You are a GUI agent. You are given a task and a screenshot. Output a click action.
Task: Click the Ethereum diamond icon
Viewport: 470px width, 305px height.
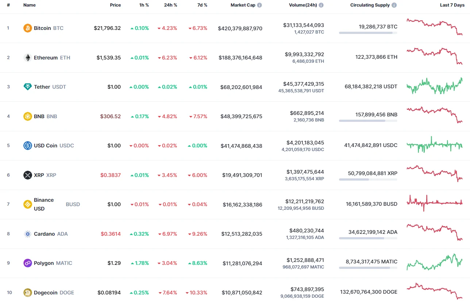[27, 57]
